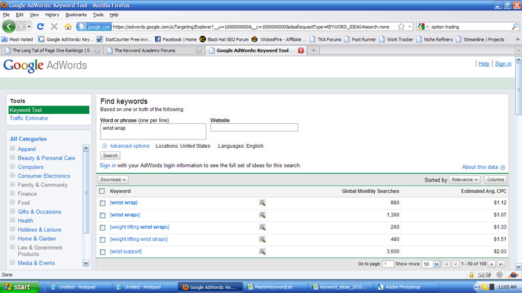Click the Firefox reload page icon
The height and width of the screenshot is (293, 522).
[x=40, y=27]
